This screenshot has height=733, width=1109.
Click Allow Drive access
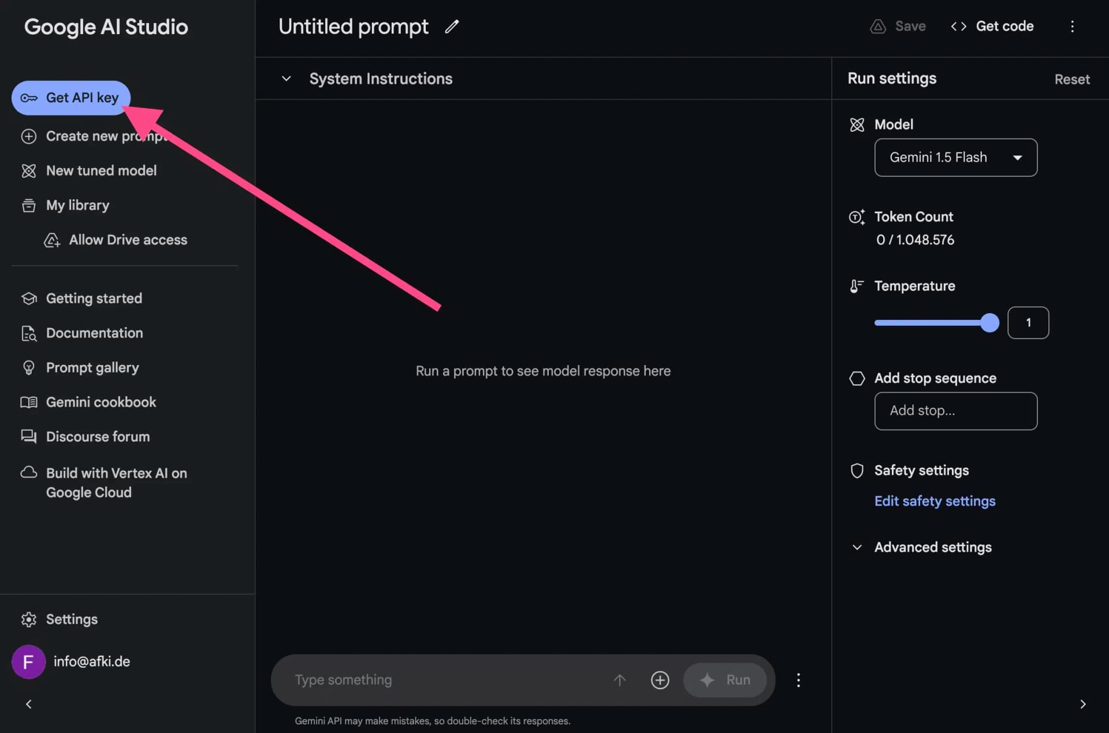[x=128, y=239]
